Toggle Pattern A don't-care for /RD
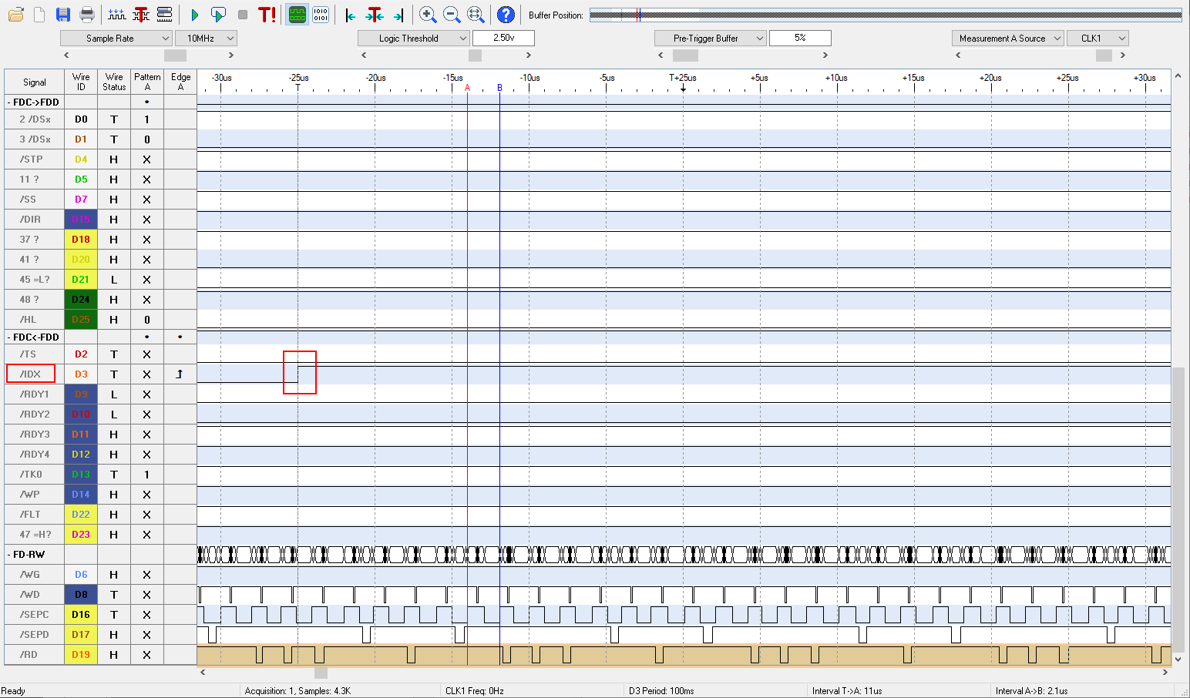 tap(146, 654)
